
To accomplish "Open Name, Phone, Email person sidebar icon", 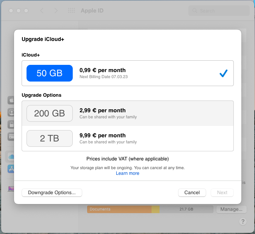I will click(x=11, y=112).
